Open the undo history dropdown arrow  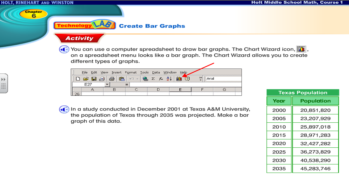(137, 79)
